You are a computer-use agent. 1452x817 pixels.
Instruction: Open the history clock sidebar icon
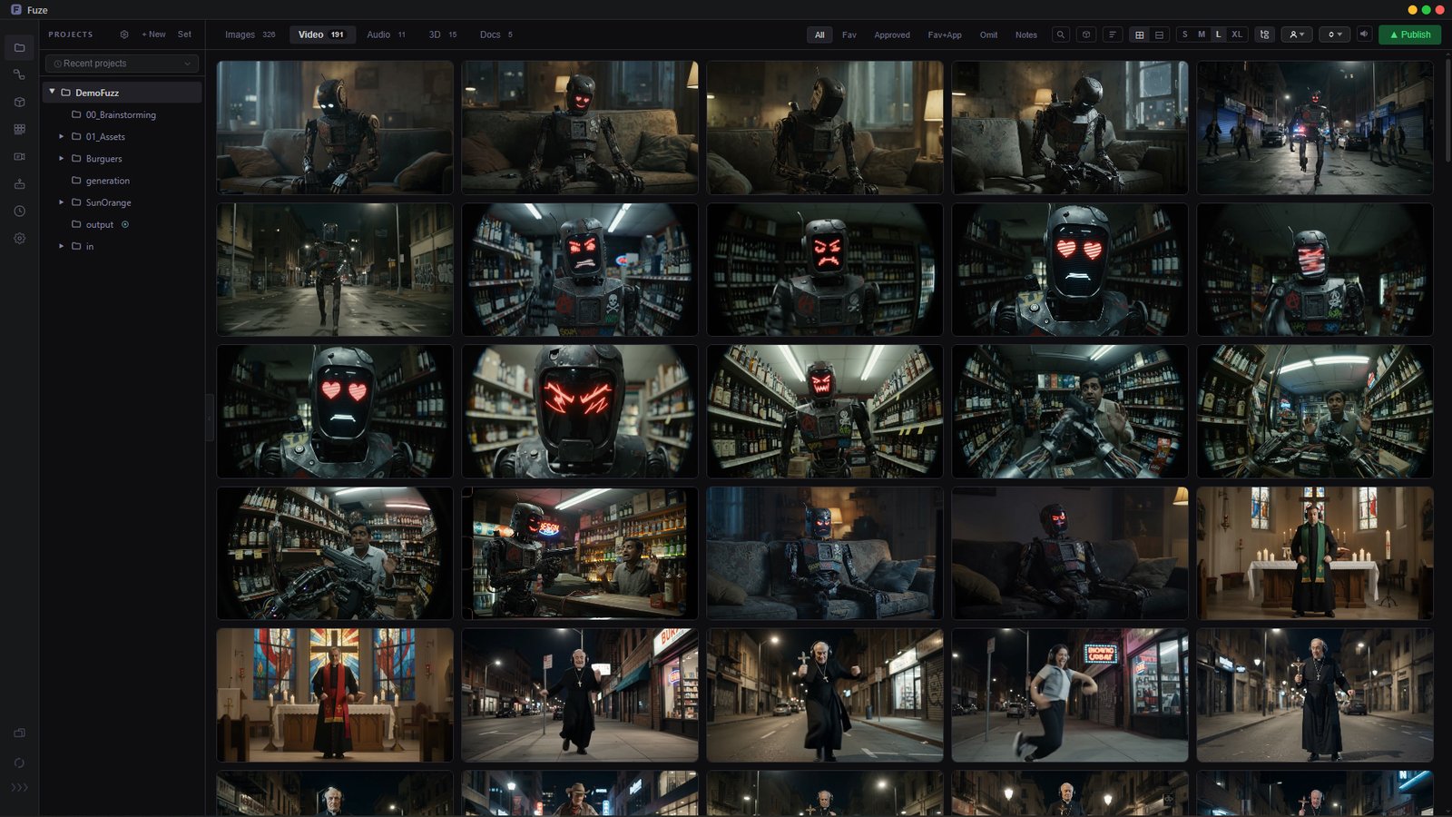[x=19, y=211]
